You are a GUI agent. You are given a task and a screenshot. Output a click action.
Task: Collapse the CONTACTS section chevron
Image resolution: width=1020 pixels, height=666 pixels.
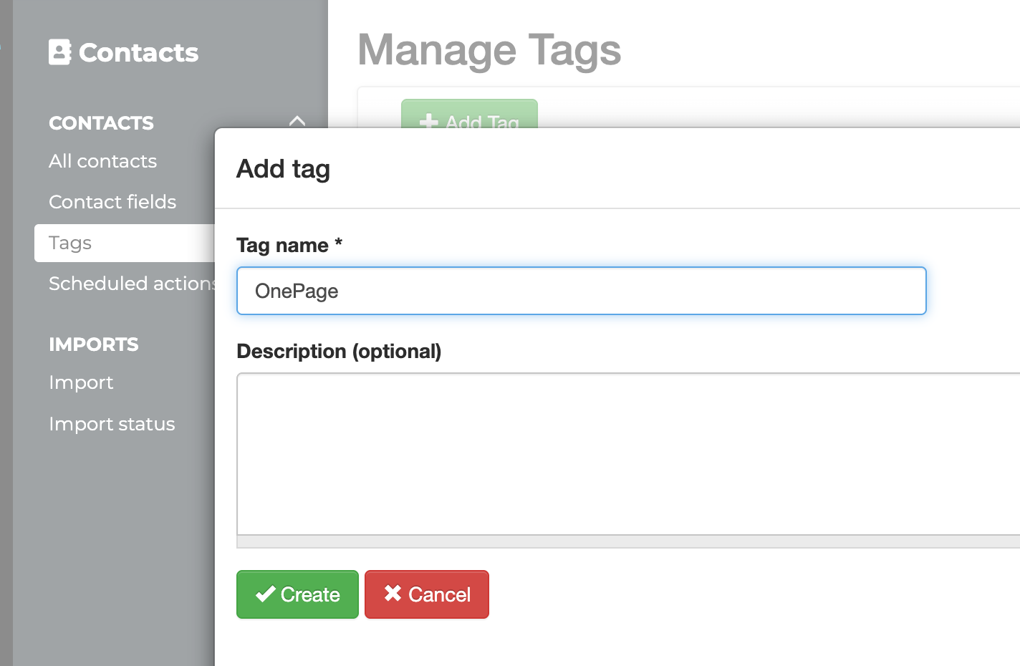[297, 122]
